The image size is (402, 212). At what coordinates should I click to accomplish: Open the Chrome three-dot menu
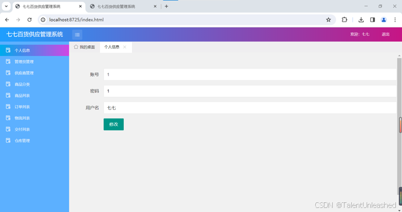pyautogui.click(x=395, y=20)
